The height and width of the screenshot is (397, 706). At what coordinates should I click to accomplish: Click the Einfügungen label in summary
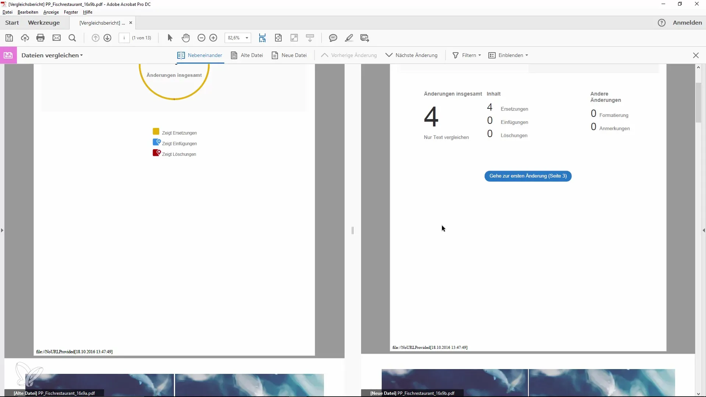click(x=514, y=122)
